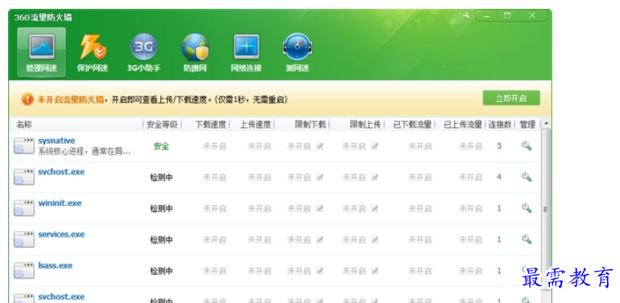Viewport: 620px width, 303px height.
Task: Edit download limit for sysnative
Action: click(x=320, y=145)
